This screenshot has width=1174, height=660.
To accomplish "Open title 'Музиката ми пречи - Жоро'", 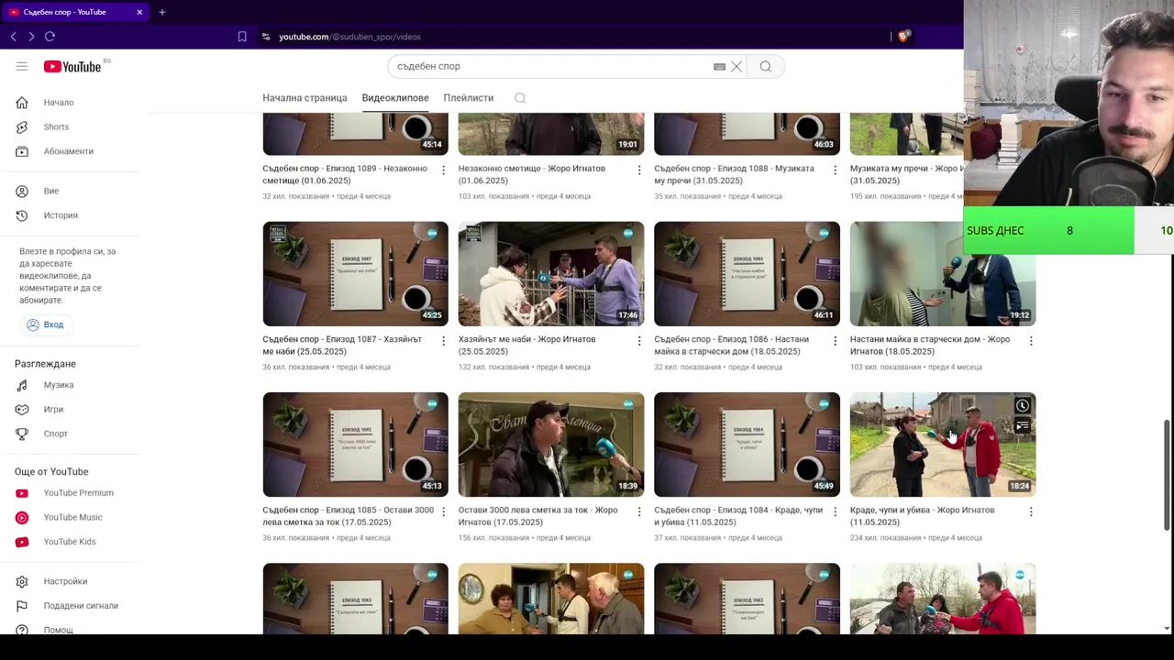I will [x=907, y=174].
